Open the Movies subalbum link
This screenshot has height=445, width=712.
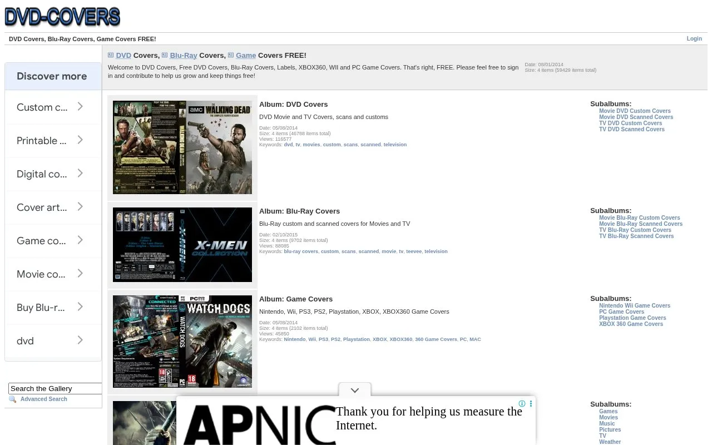[609, 418]
